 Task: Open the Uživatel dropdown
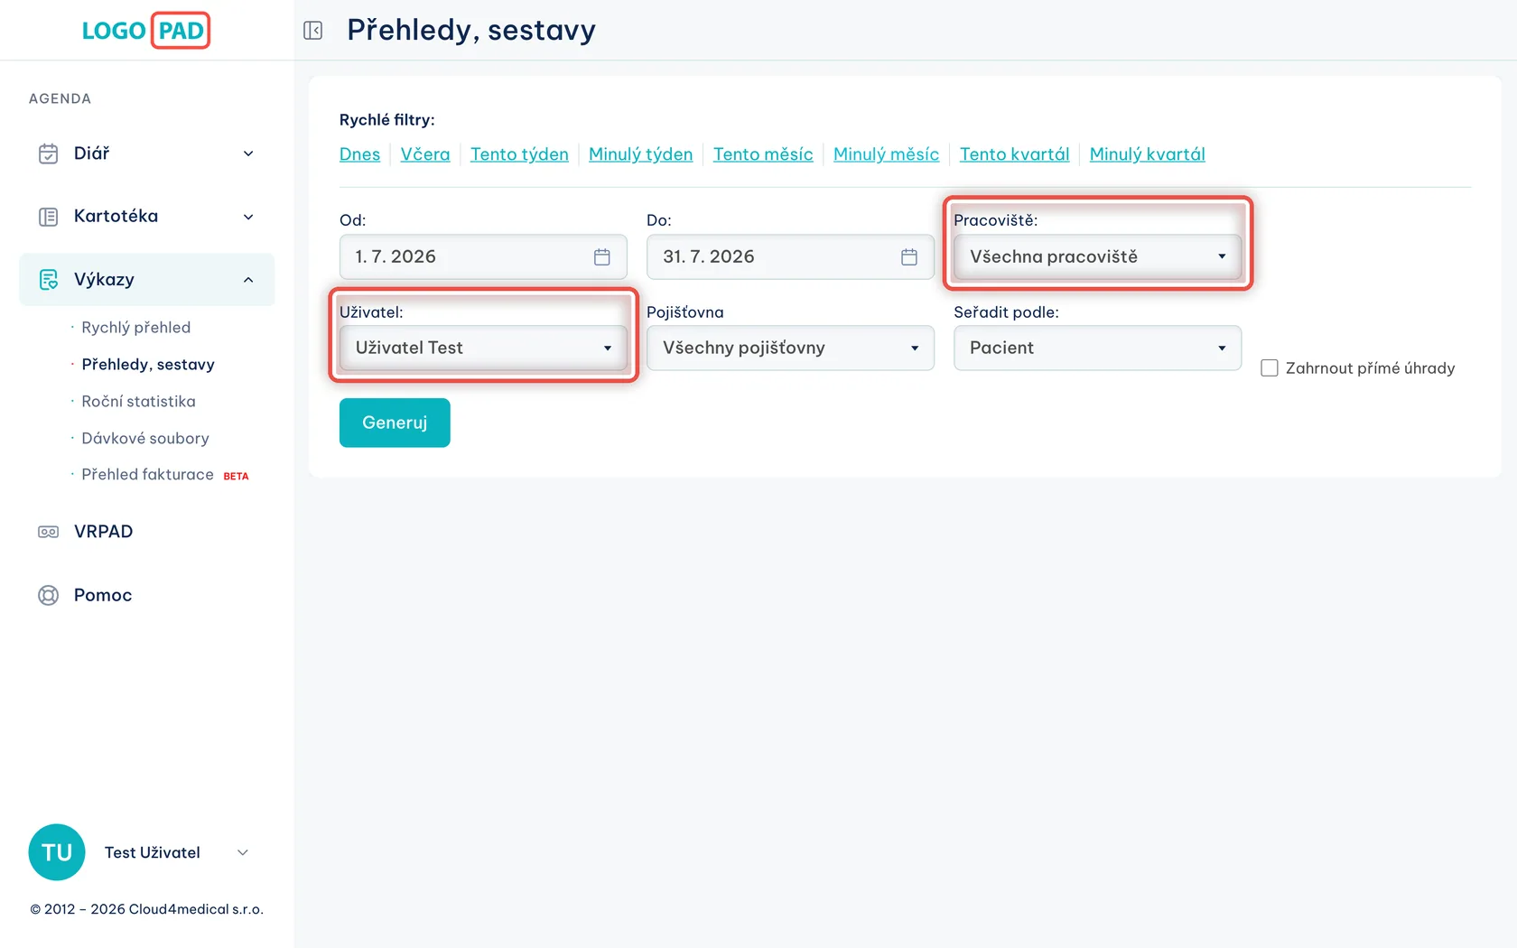pos(483,349)
